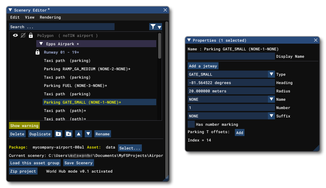Screen dimensions: 326x188
Task: Click the dashed selection box icon by Polygon
Action: (23, 36)
